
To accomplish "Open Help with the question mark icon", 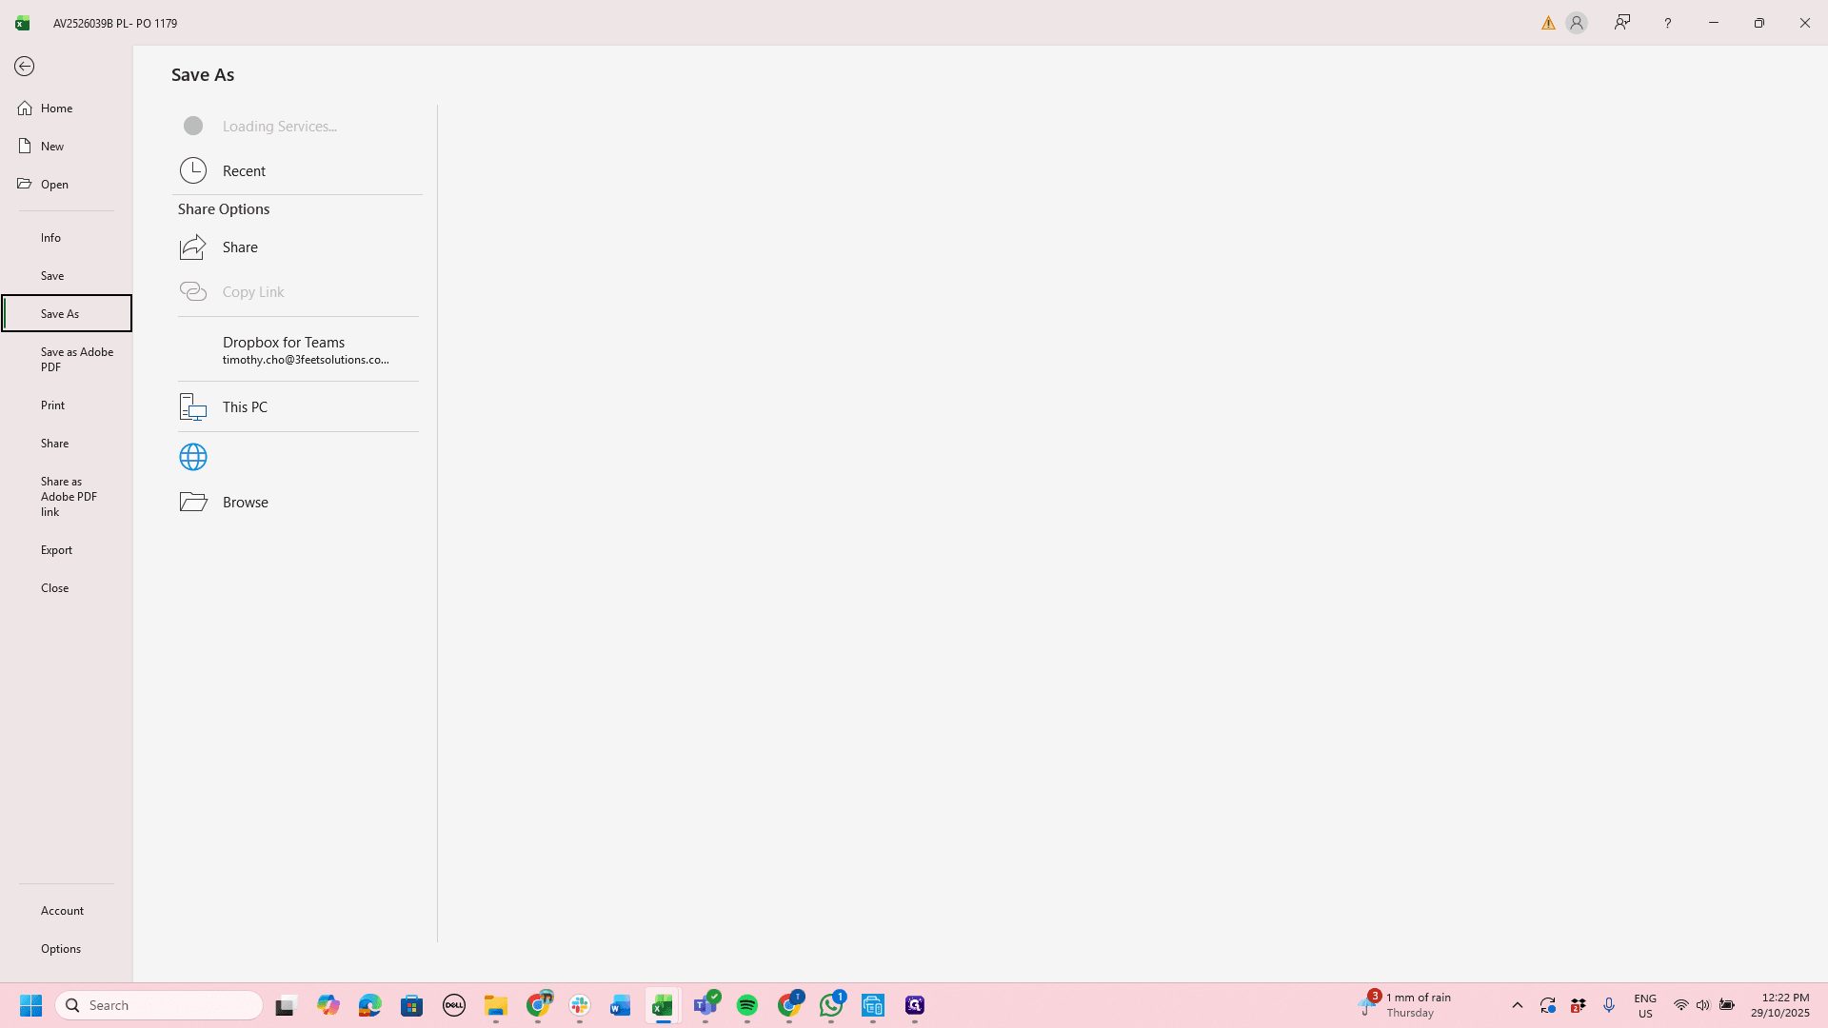I will point(1667,24).
